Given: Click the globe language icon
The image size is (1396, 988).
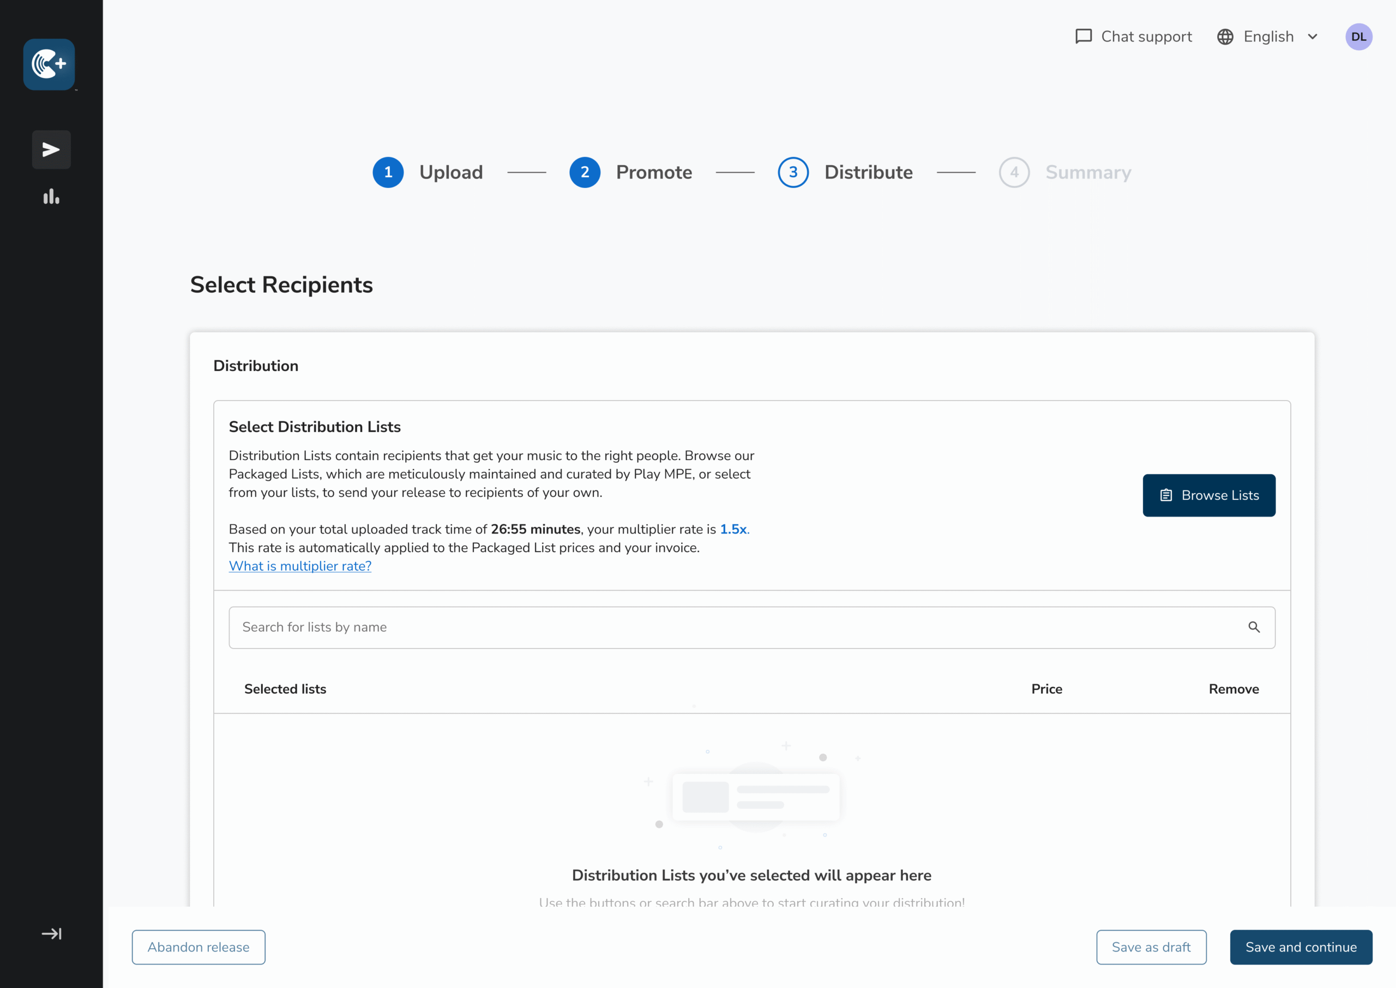Looking at the screenshot, I should click(x=1225, y=37).
